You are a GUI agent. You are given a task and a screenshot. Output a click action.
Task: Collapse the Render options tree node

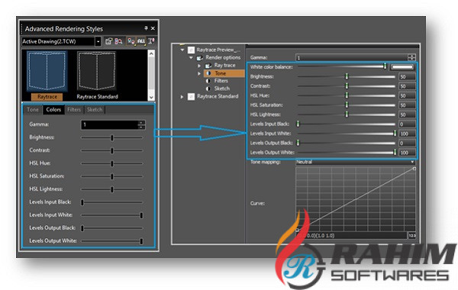click(191, 57)
